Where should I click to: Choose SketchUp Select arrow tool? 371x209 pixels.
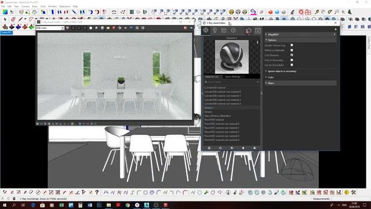[x=5, y=19]
